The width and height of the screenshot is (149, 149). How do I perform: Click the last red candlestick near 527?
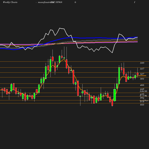(138, 74)
